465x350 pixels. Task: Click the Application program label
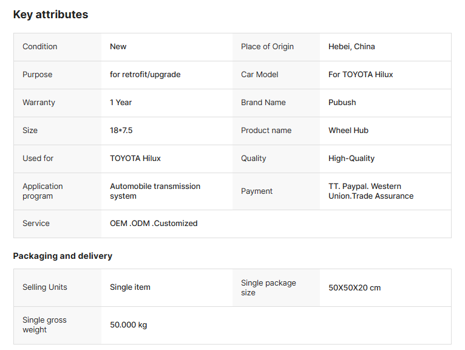click(42, 191)
